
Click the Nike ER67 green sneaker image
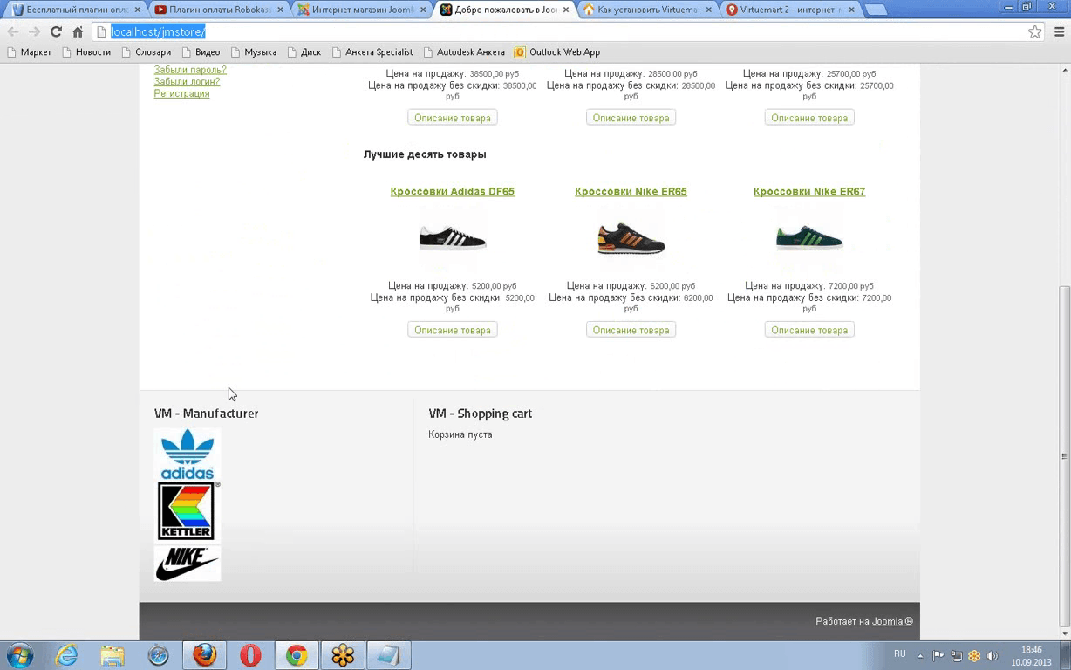click(x=809, y=237)
